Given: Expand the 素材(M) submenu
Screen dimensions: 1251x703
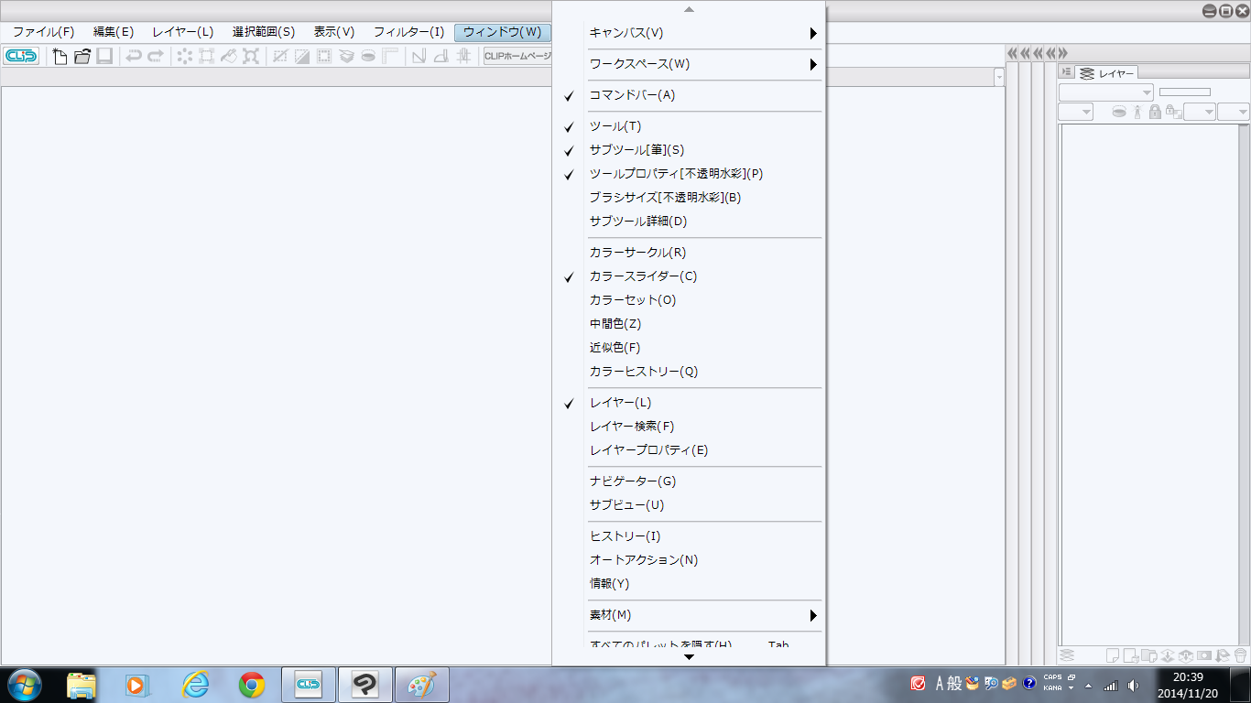Looking at the screenshot, I should [x=689, y=615].
